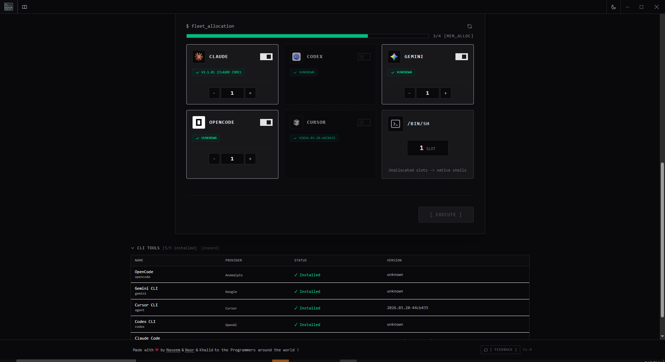This screenshot has height=362, width=665.
Task: Click the OpenCode square icon
Action: coord(199,122)
